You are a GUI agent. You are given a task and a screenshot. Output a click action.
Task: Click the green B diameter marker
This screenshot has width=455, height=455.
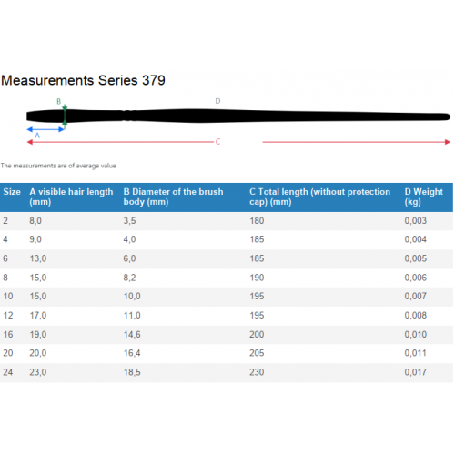[x=65, y=115]
